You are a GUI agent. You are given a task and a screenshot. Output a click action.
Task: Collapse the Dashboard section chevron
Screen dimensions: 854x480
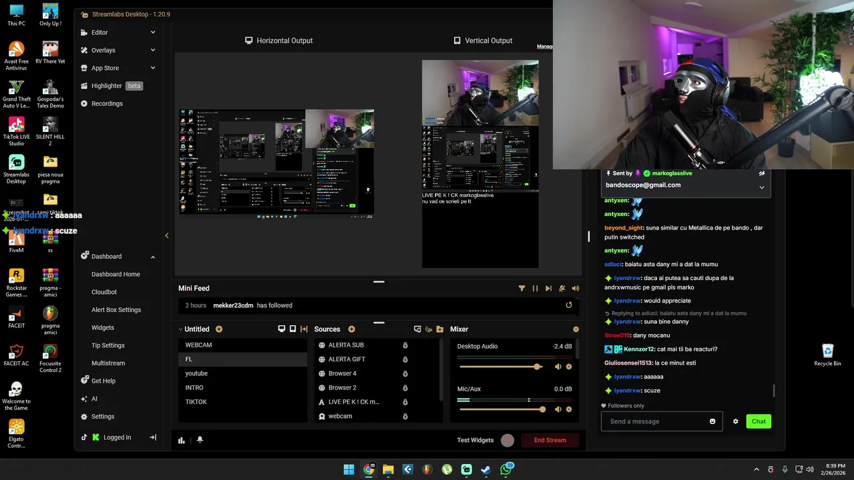[153, 257]
